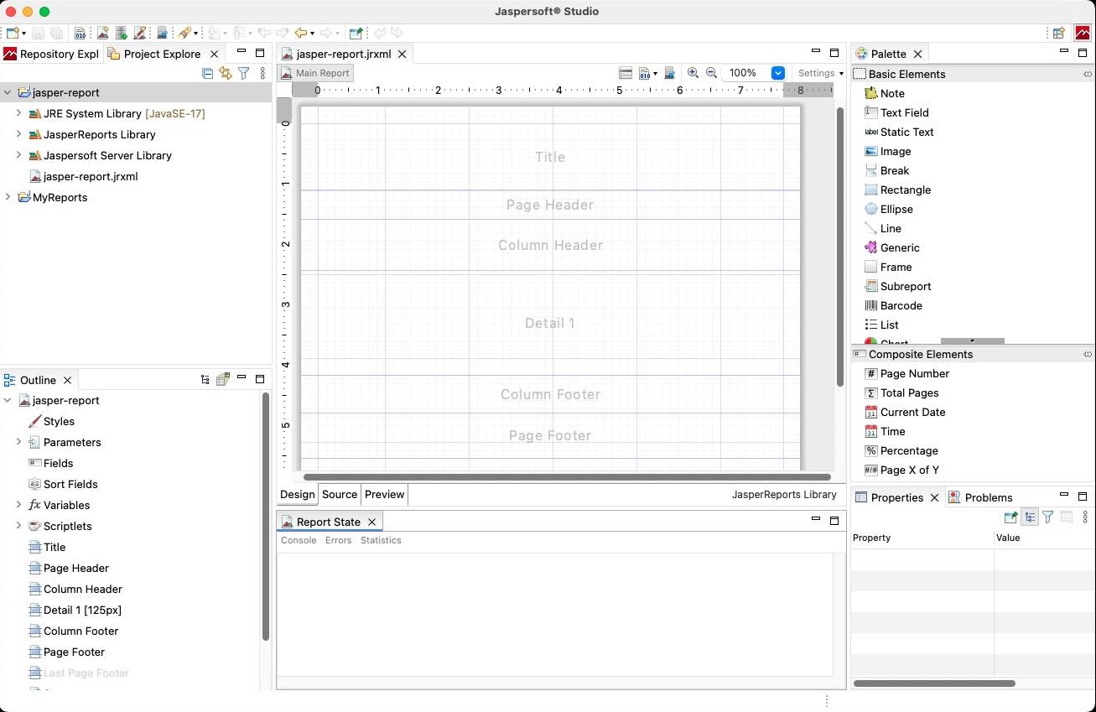Toggle pin to selection in Properties view
The image size is (1096, 712).
coord(1010,517)
